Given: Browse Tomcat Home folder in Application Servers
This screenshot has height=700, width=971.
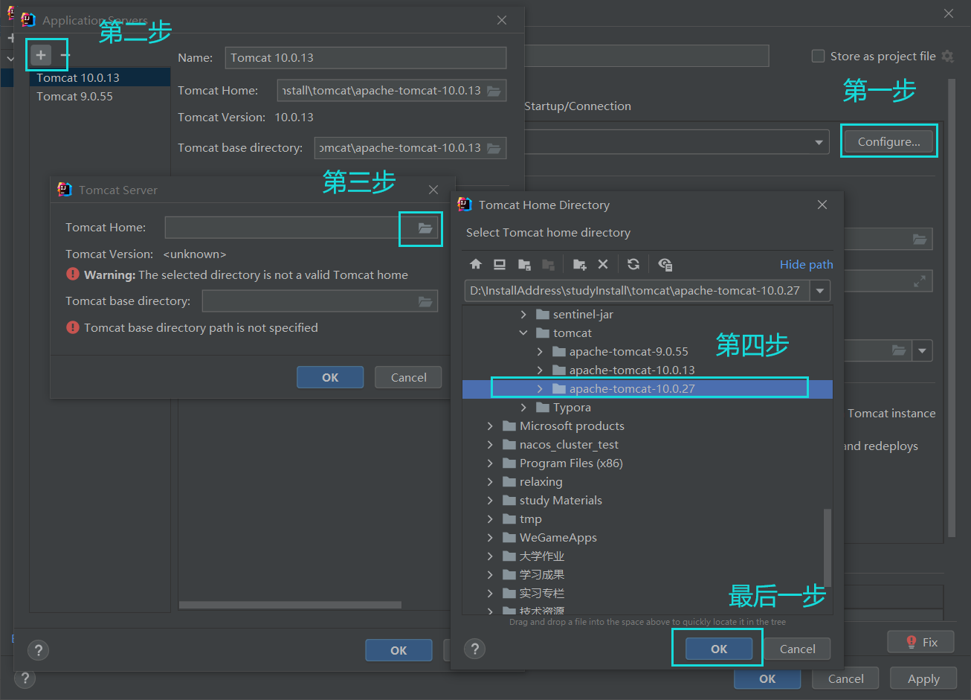Looking at the screenshot, I should click(494, 91).
